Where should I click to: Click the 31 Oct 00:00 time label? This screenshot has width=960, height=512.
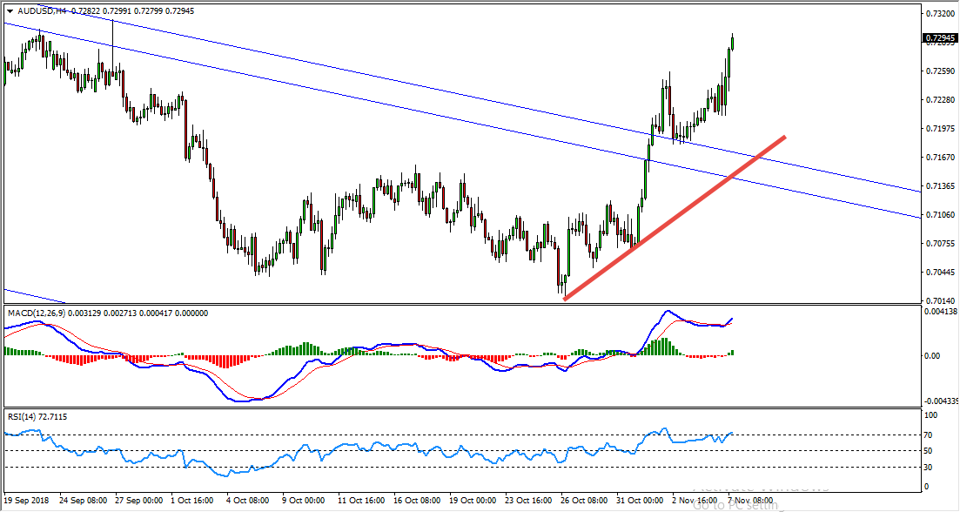[638, 501]
